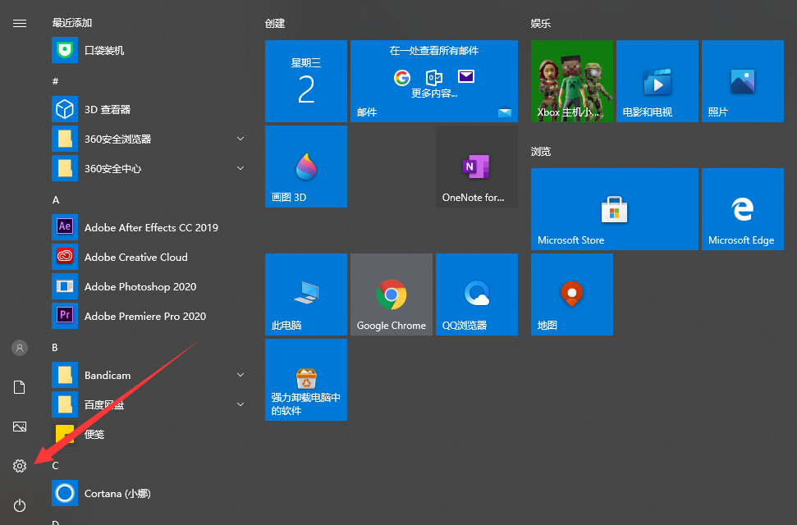Image resolution: width=797 pixels, height=525 pixels.
Task: Launch Adobe After Effects CC 2019
Action: [x=150, y=227]
